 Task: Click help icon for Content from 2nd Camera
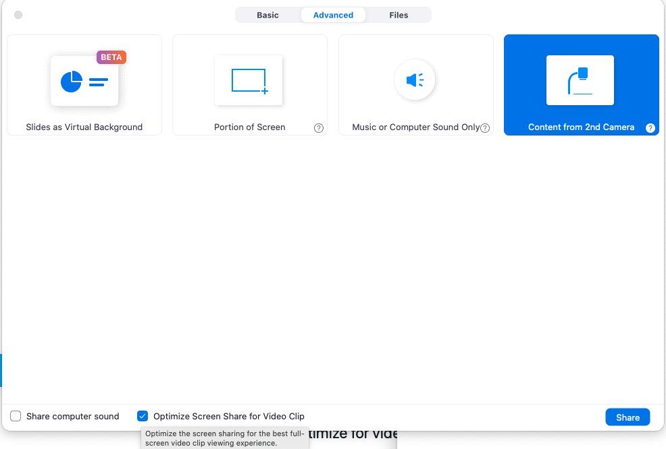(650, 128)
